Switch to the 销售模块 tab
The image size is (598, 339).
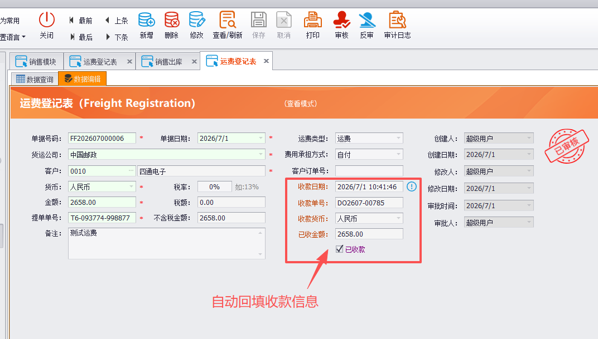[x=36, y=61]
